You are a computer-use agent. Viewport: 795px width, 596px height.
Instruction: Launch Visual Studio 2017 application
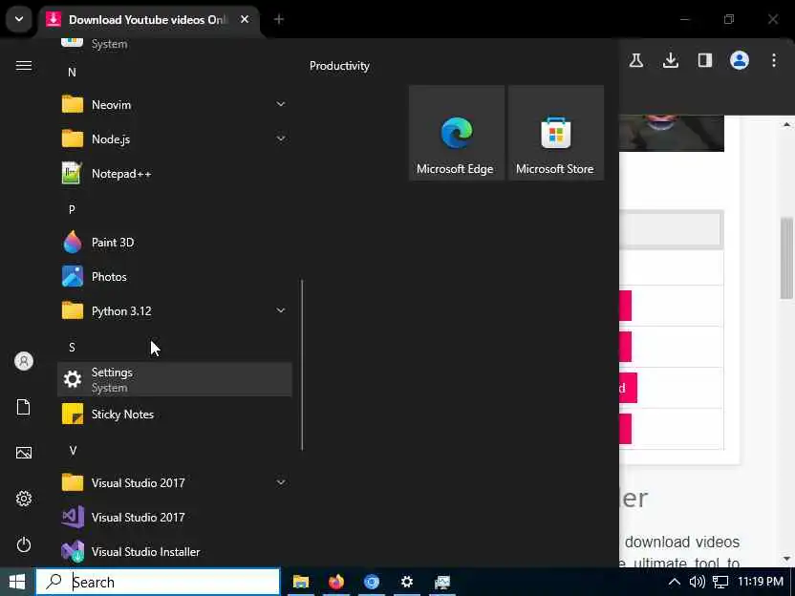tap(175, 518)
